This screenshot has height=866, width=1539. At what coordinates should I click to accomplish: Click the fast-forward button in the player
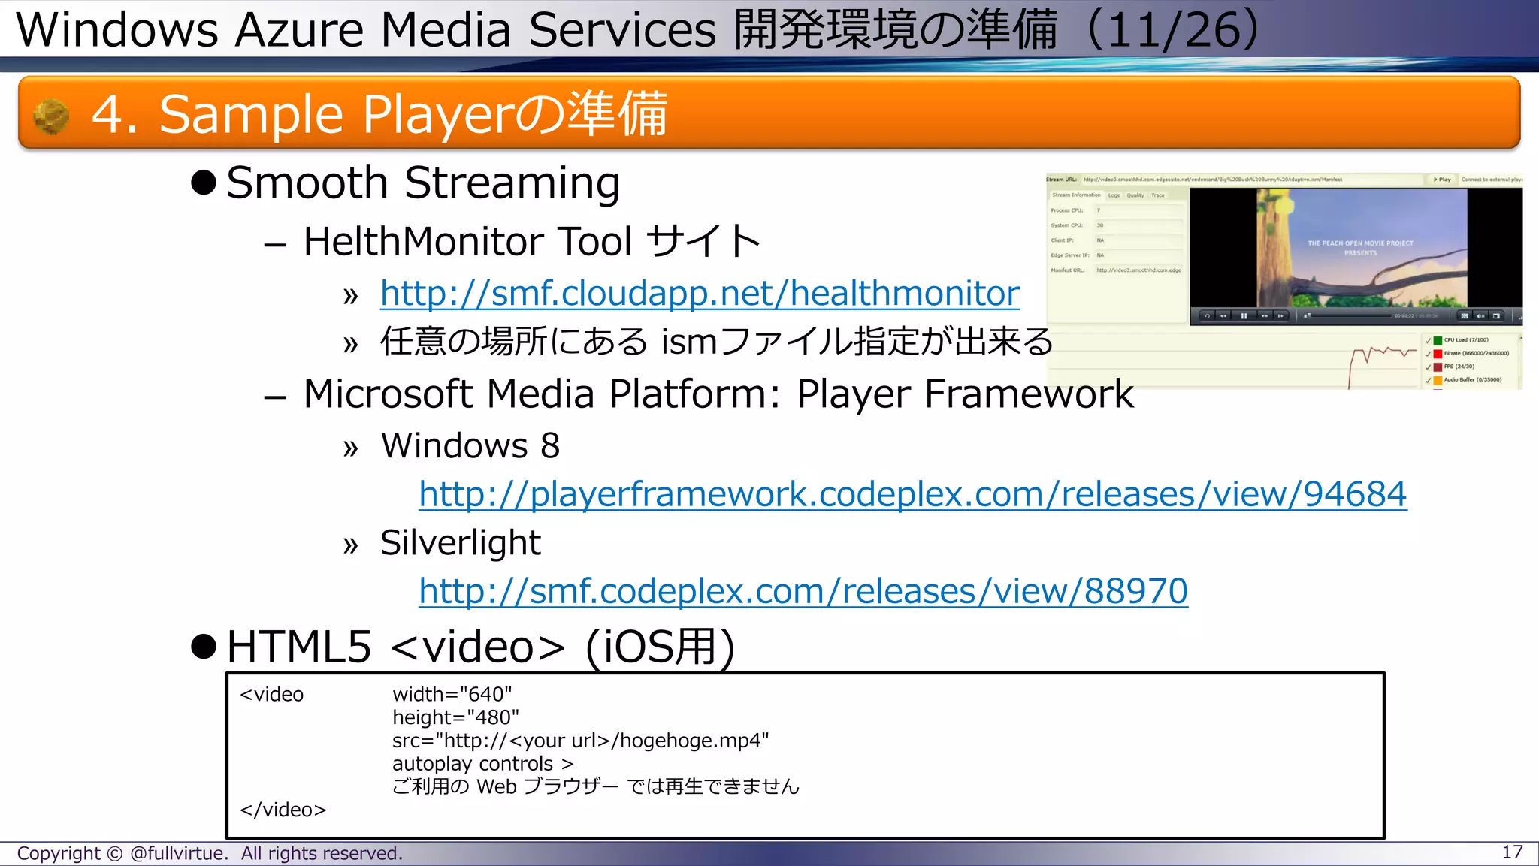[1265, 316]
